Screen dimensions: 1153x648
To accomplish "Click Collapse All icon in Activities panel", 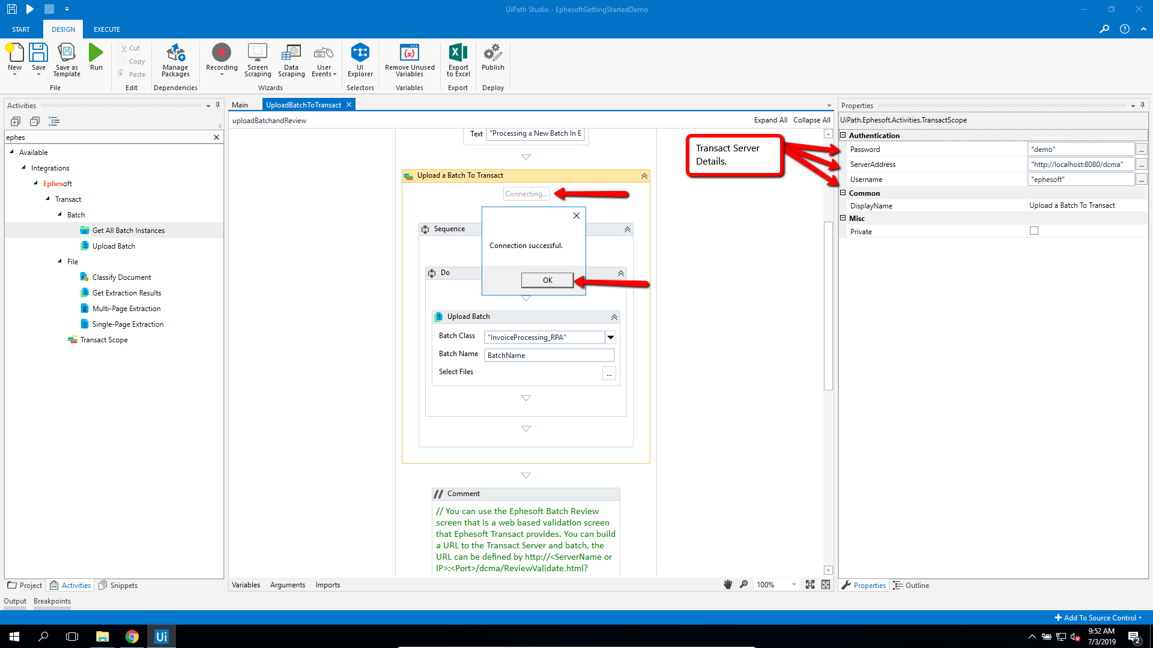I will (x=35, y=121).
